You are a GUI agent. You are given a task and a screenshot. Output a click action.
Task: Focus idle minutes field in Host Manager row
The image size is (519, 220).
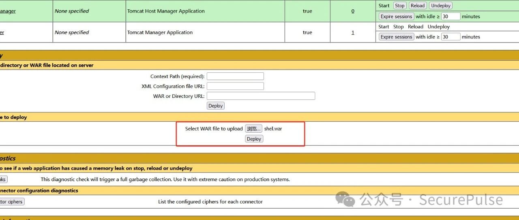[451, 17]
